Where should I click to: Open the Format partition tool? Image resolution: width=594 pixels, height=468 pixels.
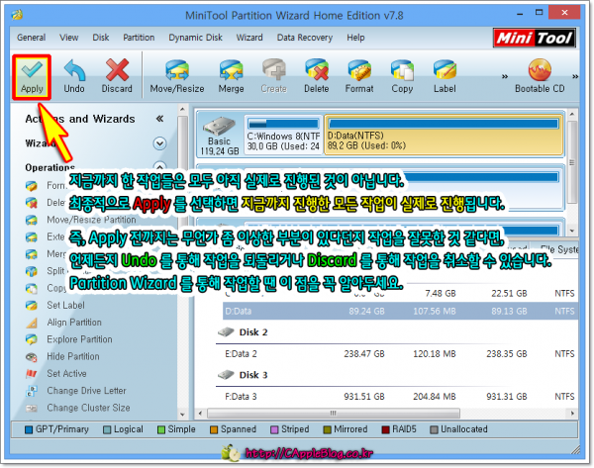tap(359, 76)
